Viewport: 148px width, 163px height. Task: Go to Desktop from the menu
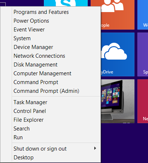(x=23, y=158)
